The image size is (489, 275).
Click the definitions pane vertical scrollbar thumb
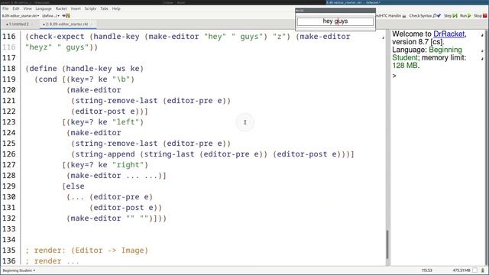pyautogui.click(x=387, y=244)
